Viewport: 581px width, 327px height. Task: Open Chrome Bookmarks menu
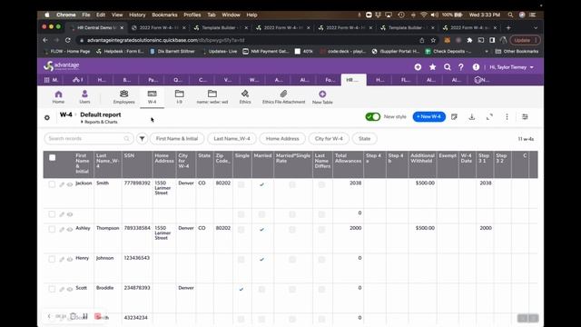(164, 15)
